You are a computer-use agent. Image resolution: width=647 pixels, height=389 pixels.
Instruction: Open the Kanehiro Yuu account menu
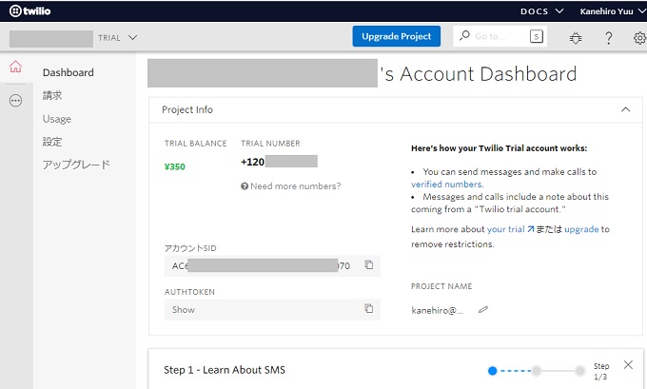pos(613,11)
